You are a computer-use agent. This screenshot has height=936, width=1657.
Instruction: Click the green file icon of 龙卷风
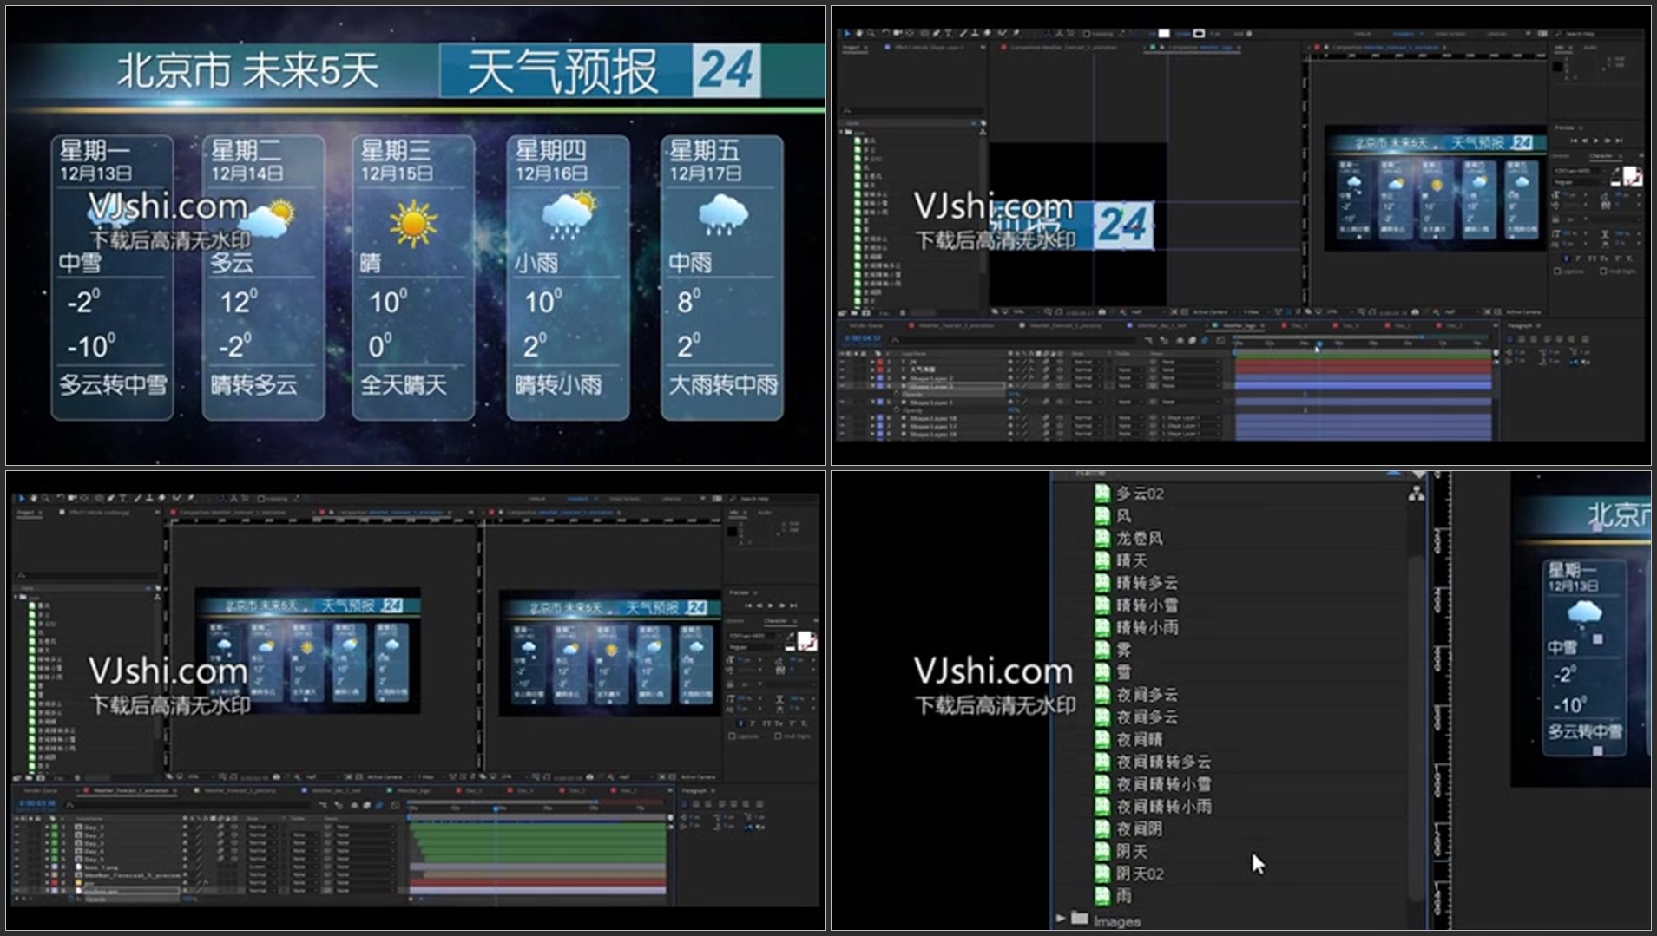pyautogui.click(x=1102, y=538)
